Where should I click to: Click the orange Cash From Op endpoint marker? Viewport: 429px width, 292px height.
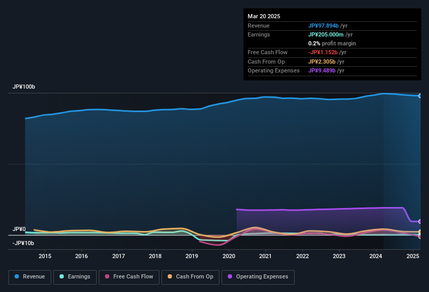(x=420, y=232)
